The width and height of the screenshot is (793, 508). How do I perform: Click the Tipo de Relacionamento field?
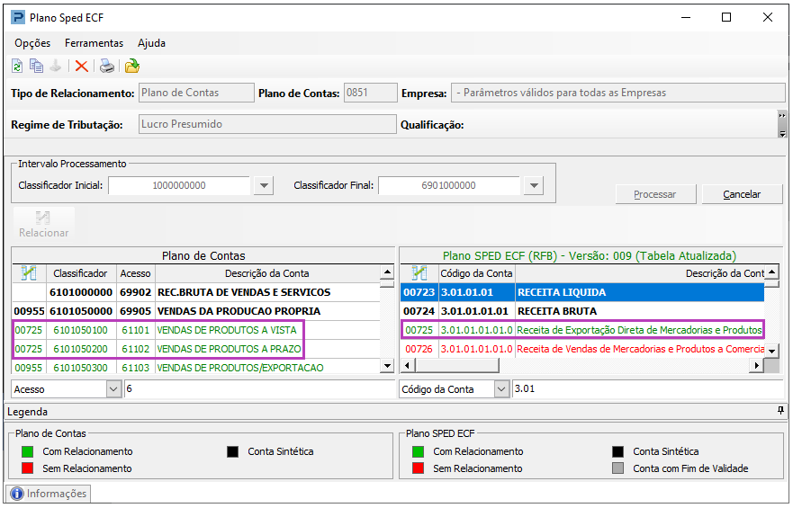tap(196, 93)
